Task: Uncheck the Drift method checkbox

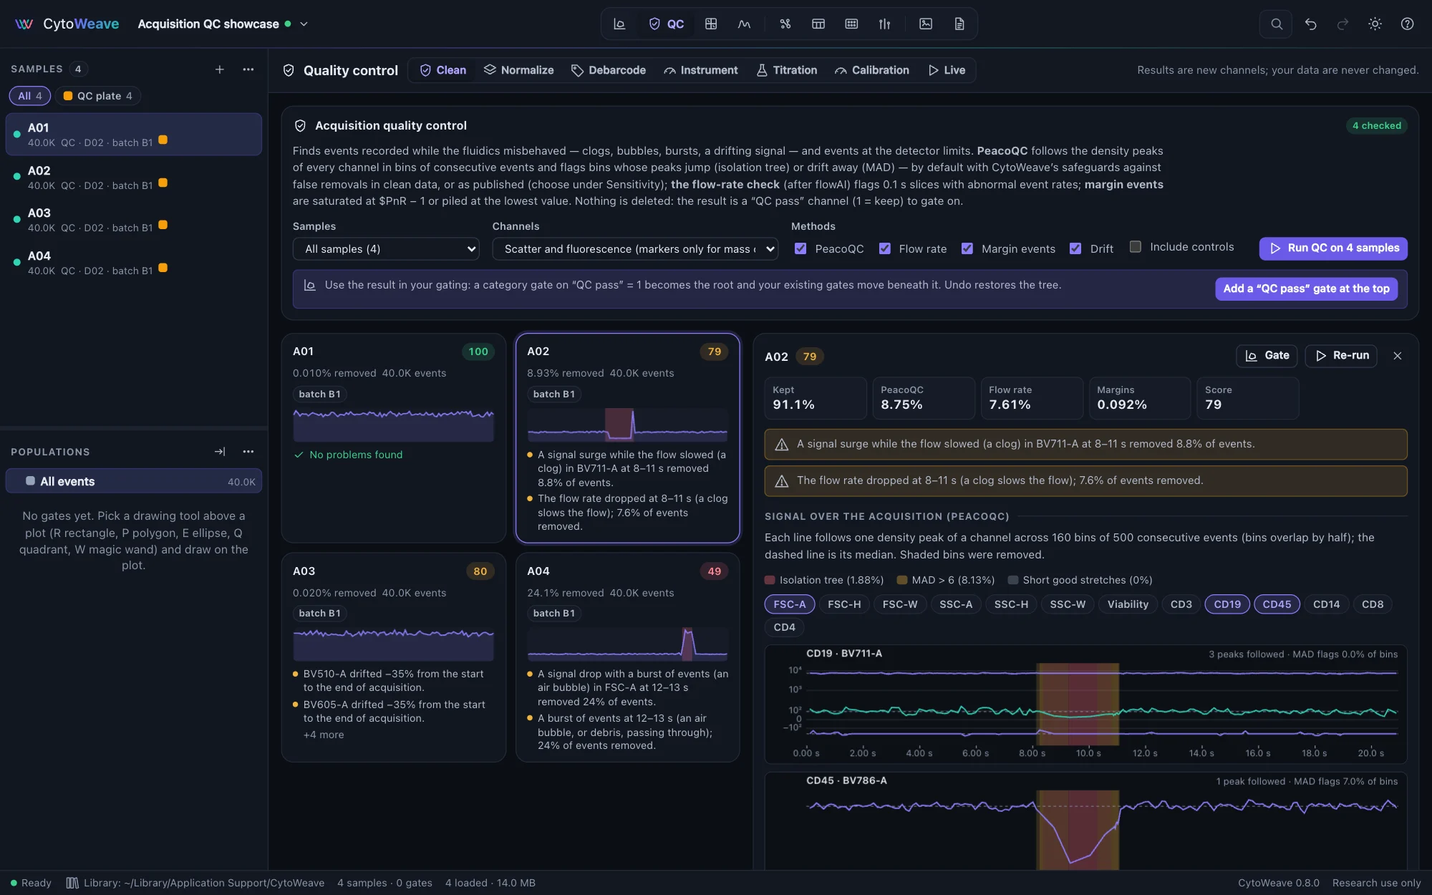Action: pyautogui.click(x=1075, y=248)
